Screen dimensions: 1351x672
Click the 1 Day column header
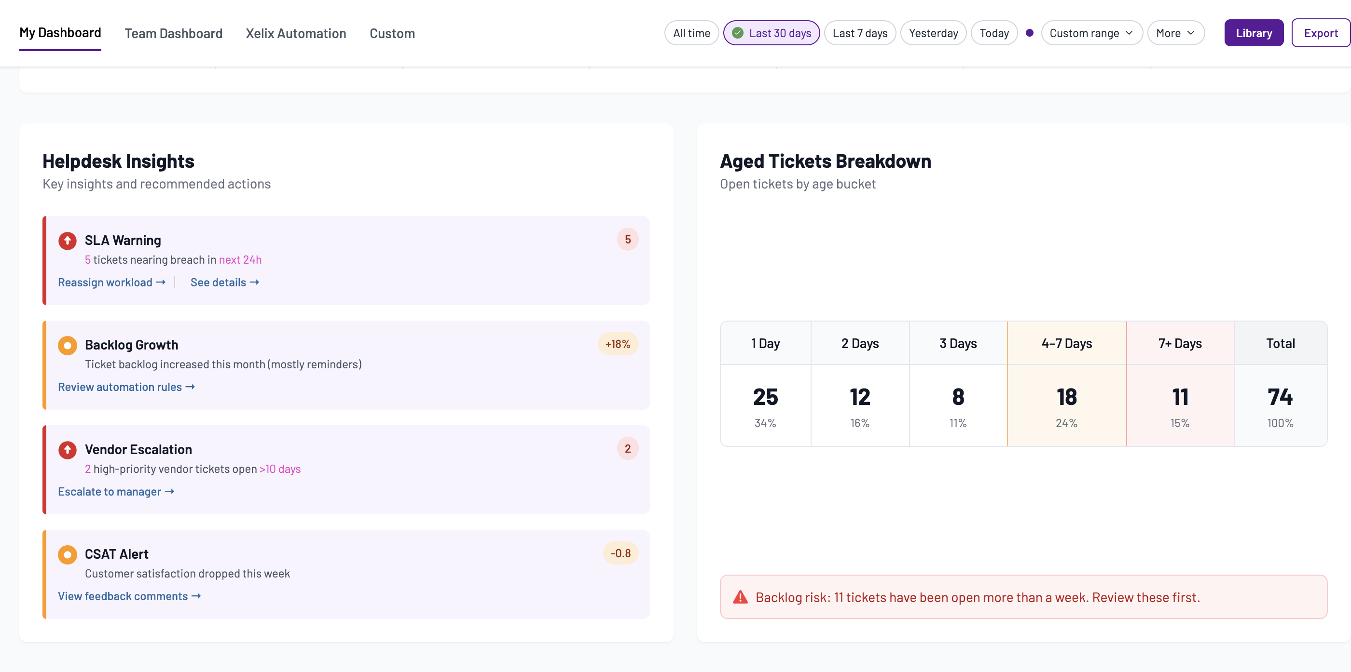coord(766,343)
